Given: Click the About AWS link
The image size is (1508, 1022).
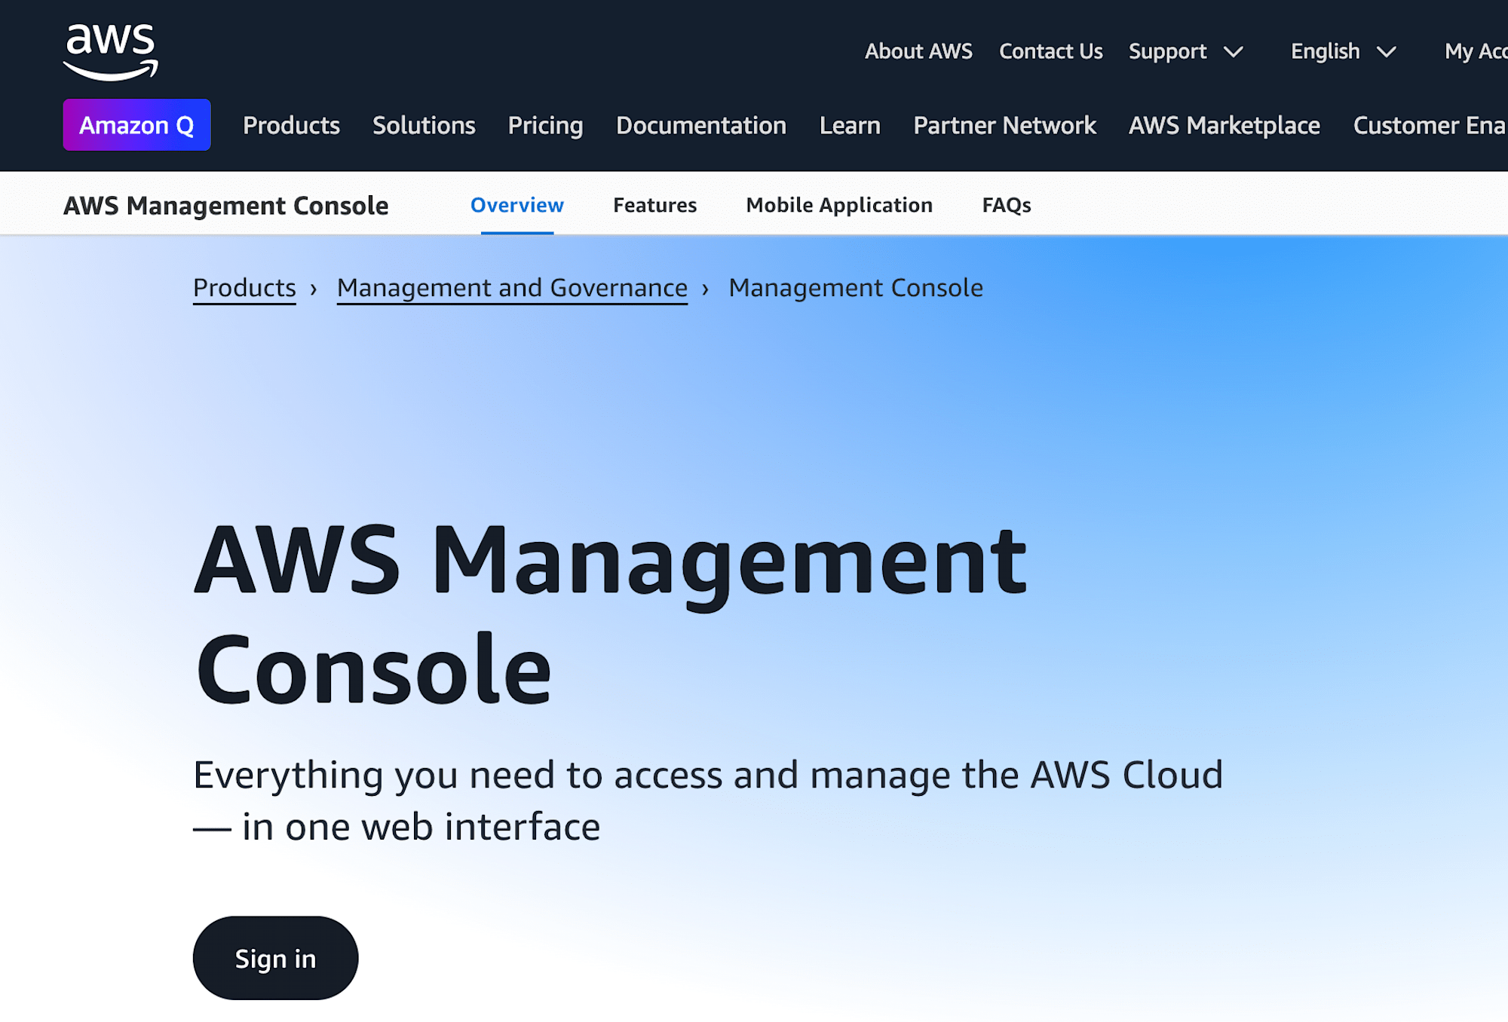Looking at the screenshot, I should click(x=918, y=51).
